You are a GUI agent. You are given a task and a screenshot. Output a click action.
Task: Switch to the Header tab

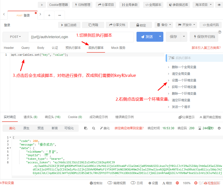coord(9,48)
